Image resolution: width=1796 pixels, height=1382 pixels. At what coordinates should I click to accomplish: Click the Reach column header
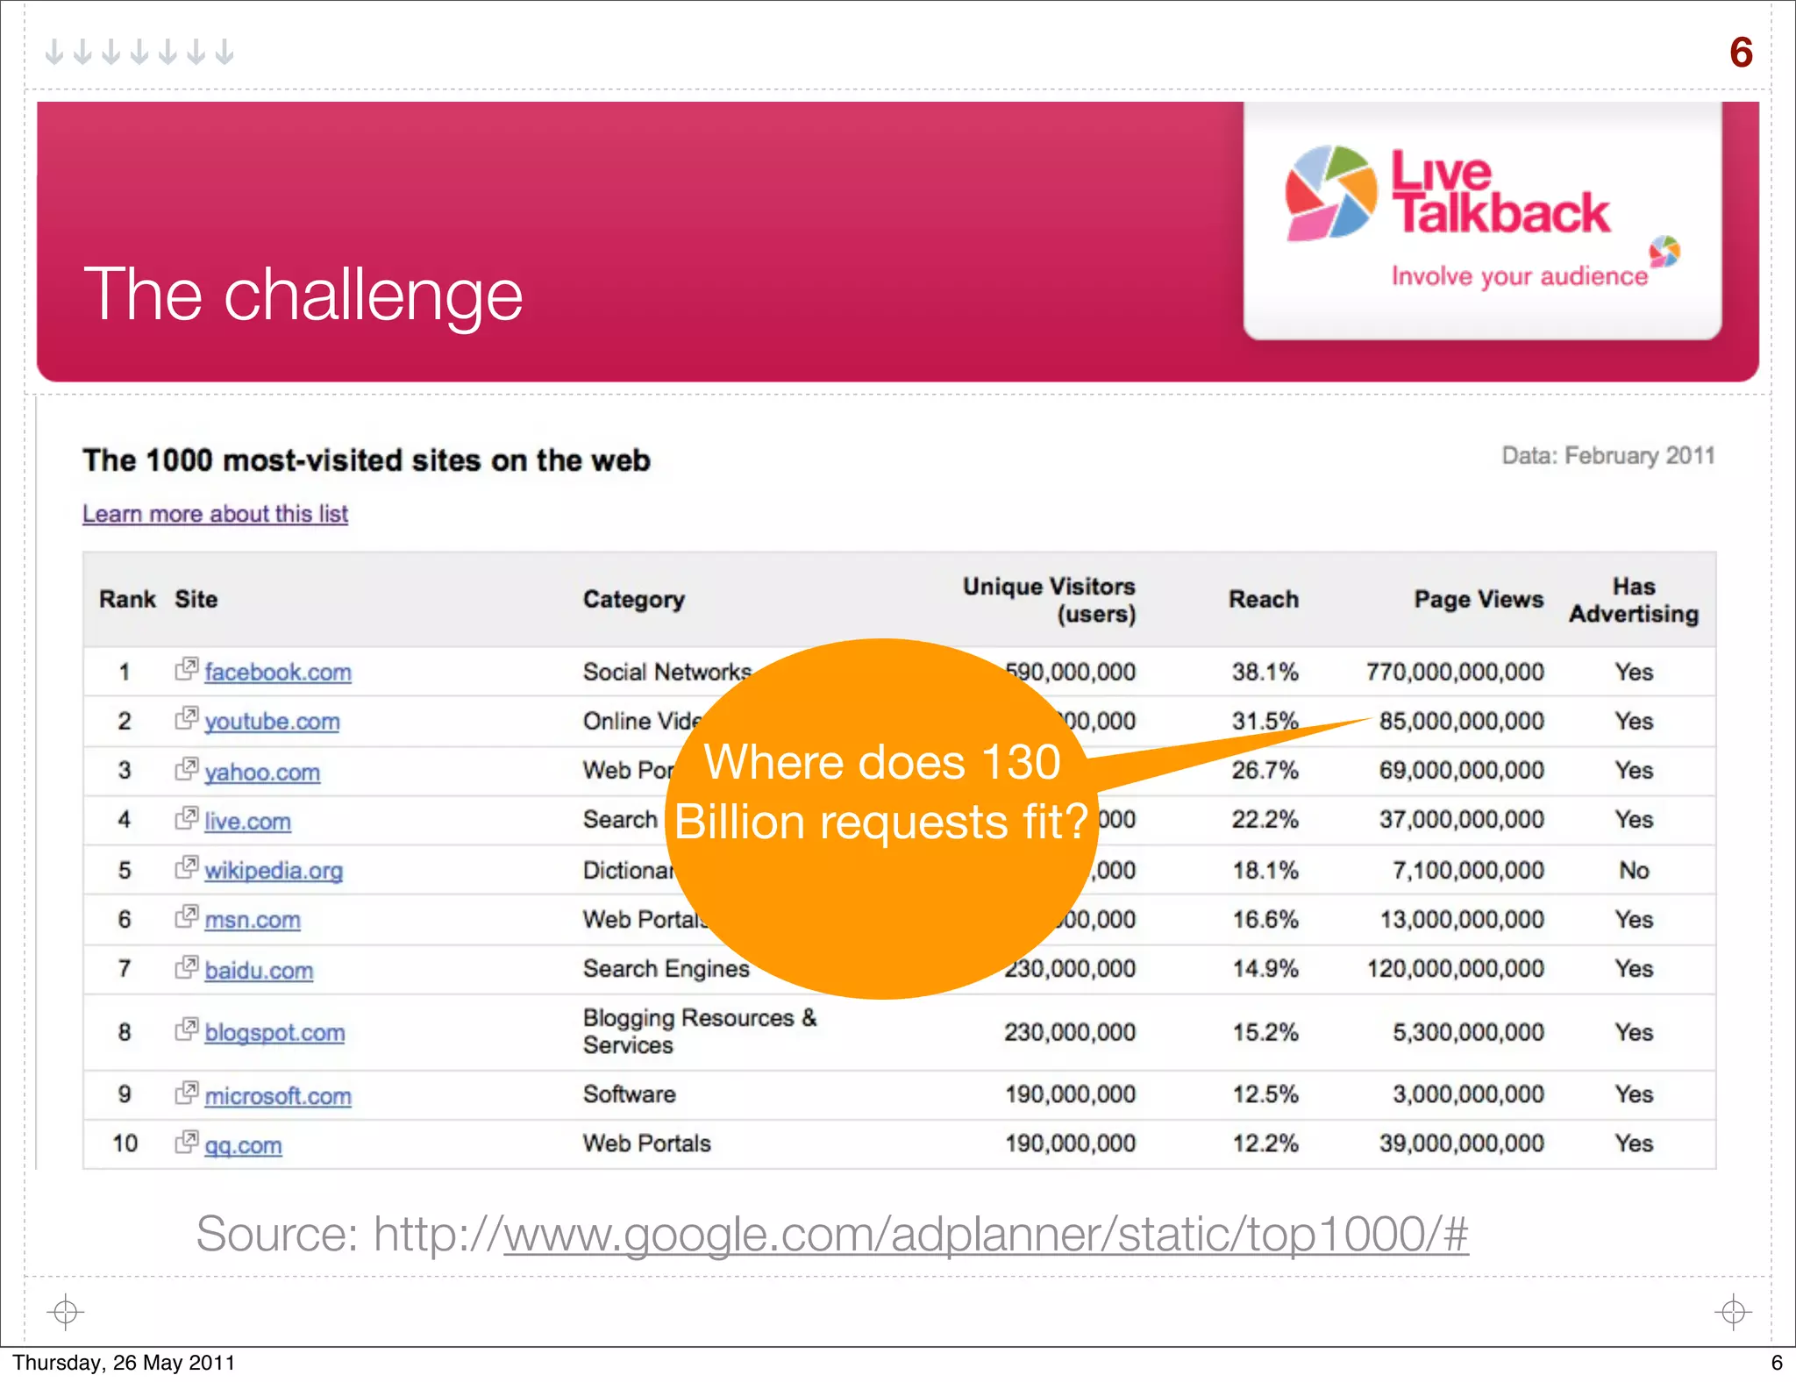(x=1264, y=600)
